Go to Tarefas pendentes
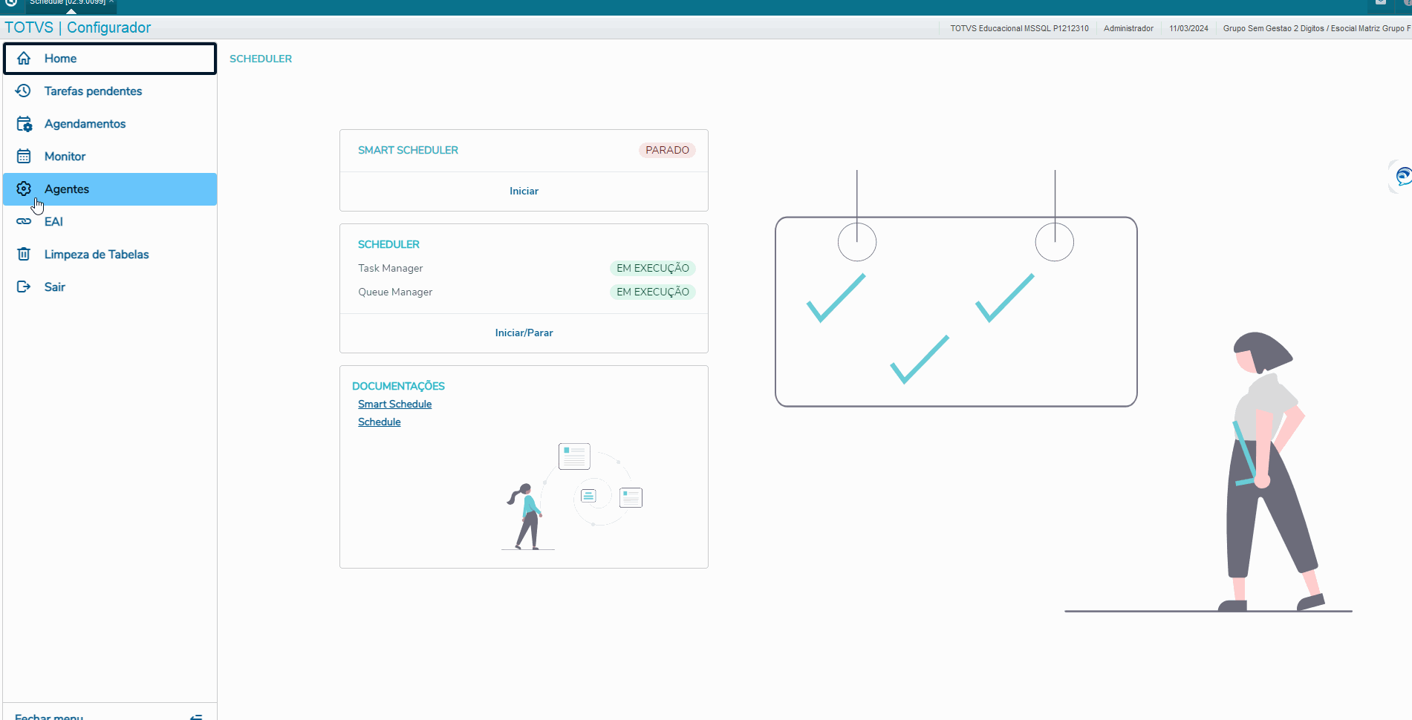This screenshot has height=720, width=1412. pos(110,91)
